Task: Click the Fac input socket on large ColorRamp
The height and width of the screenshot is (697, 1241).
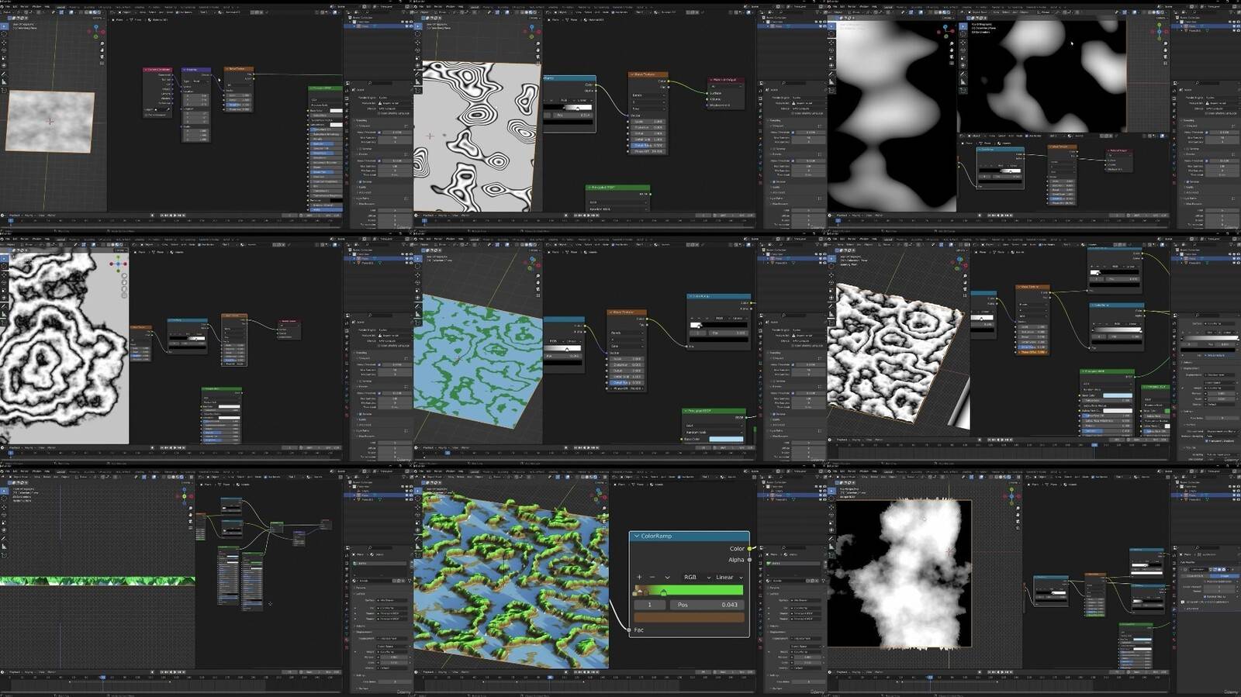Action: pos(629,630)
